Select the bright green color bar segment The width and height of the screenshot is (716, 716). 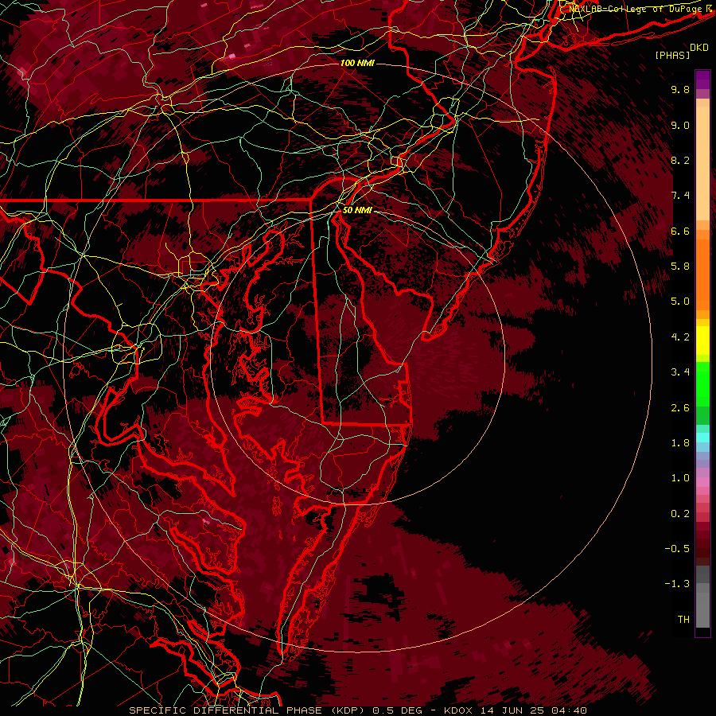tap(702, 383)
